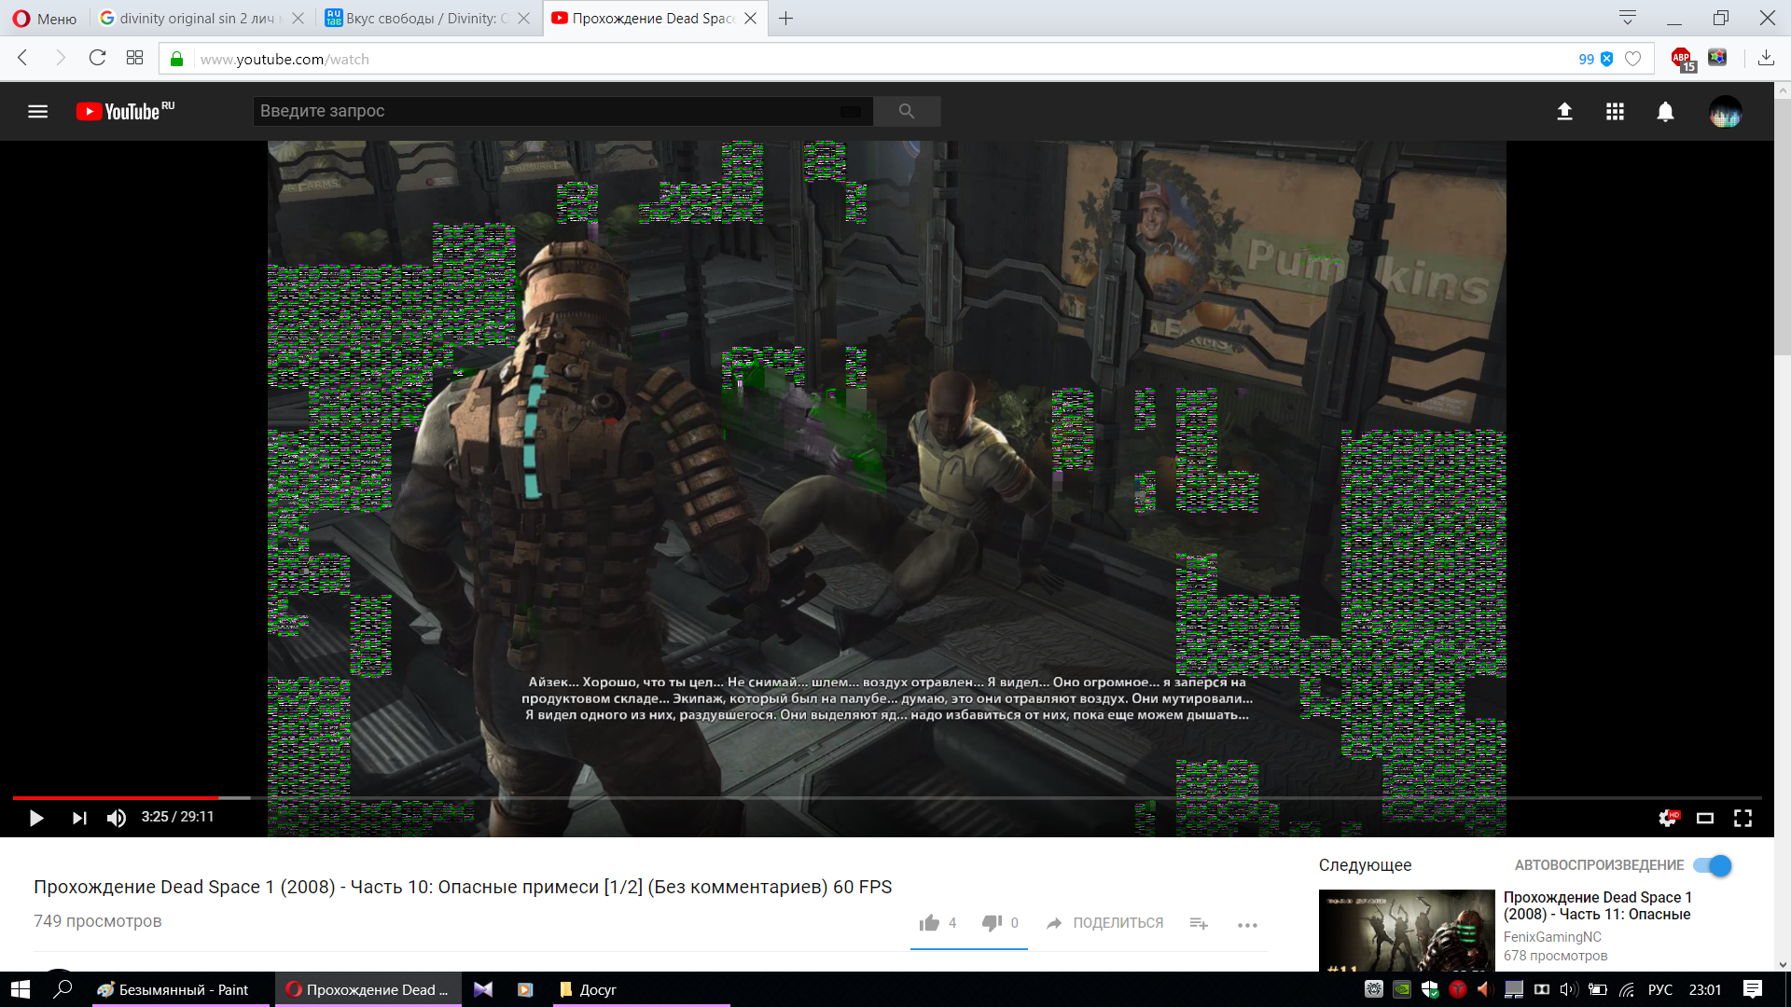Open the Windows Defender shield tray icon
Screen dimensions: 1791x1007
pyautogui.click(x=1430, y=989)
